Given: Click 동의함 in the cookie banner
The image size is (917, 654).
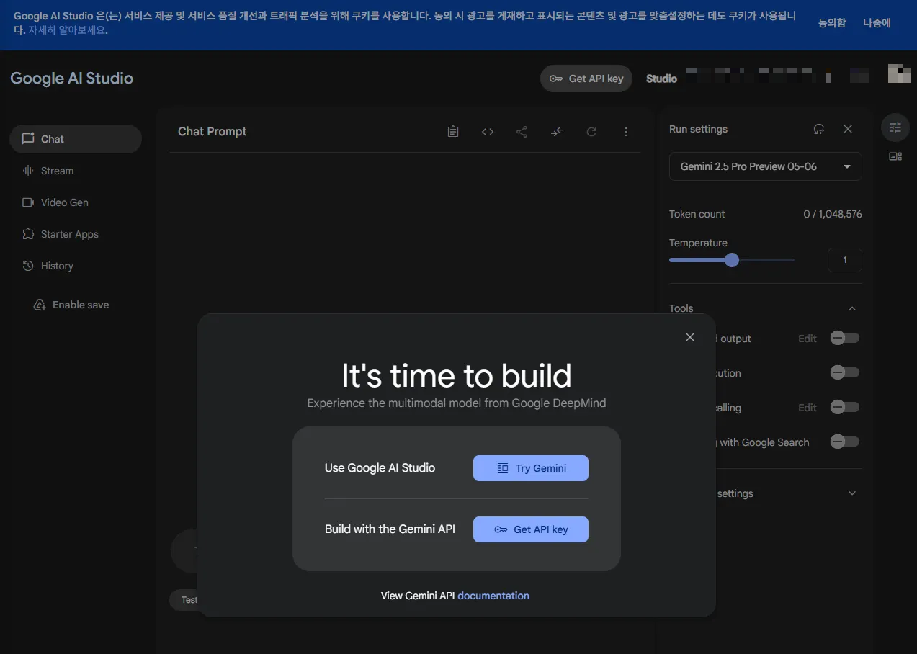Looking at the screenshot, I should coord(832,23).
